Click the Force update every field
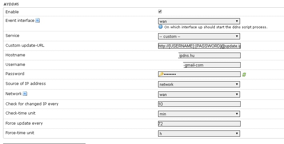Screen dimensions: 284x144 (199, 124)
